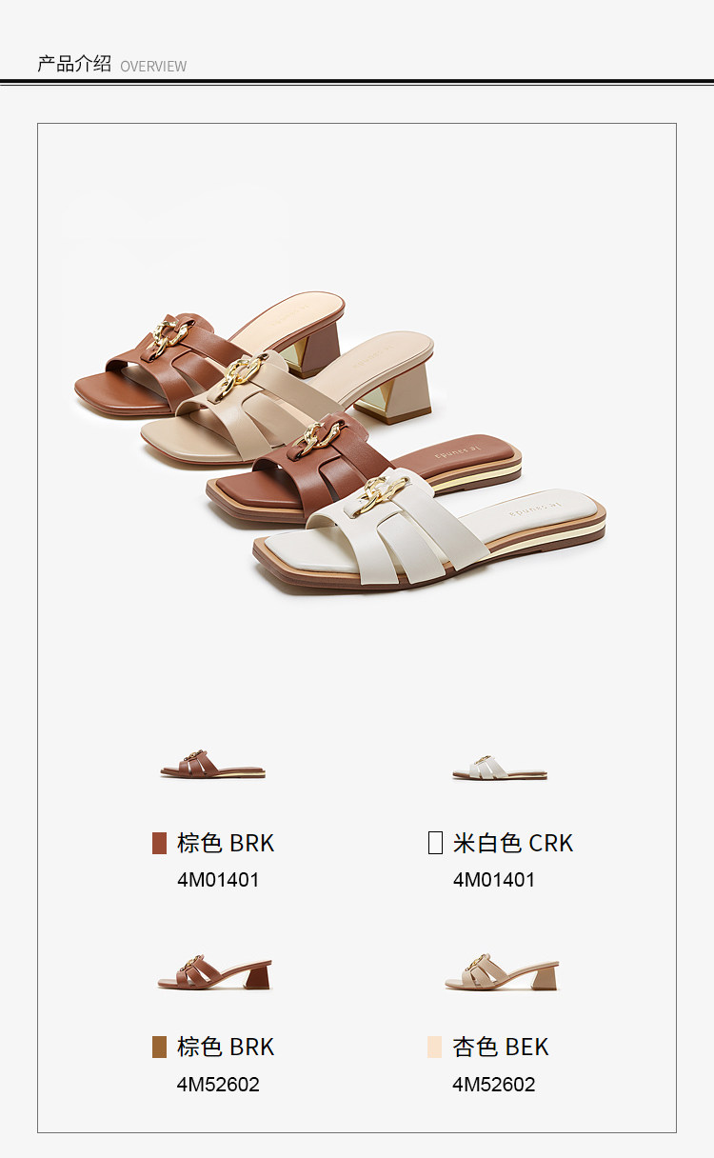The image size is (714, 1158).
Task: Open the off-white flat slide sandal thumbnail
Action: (x=500, y=767)
